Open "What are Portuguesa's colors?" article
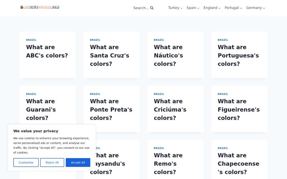This screenshot has width=287, height=179. 238,56
